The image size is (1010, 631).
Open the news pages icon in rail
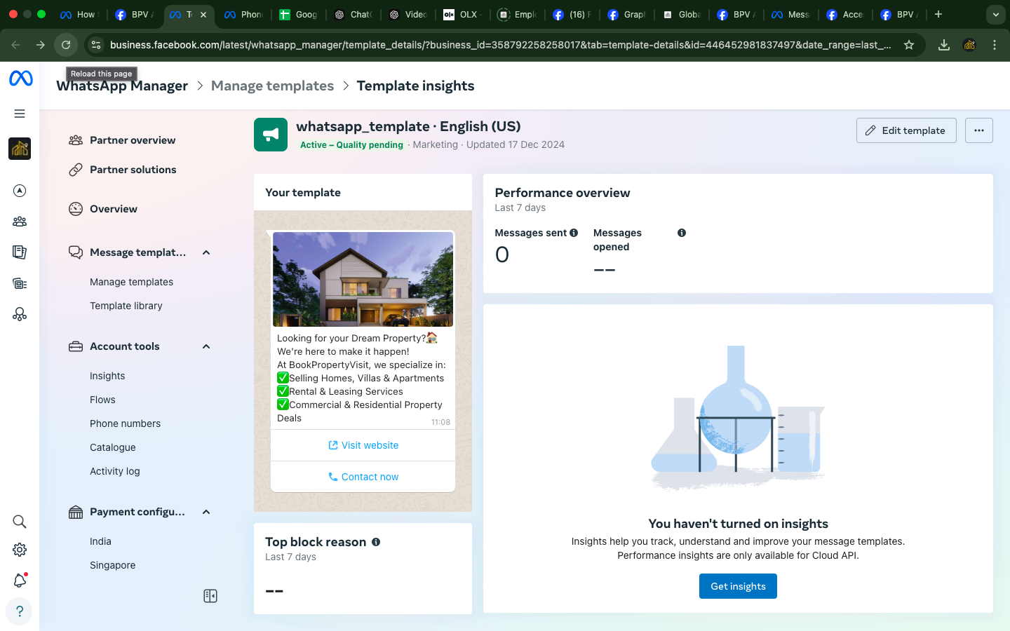20,252
